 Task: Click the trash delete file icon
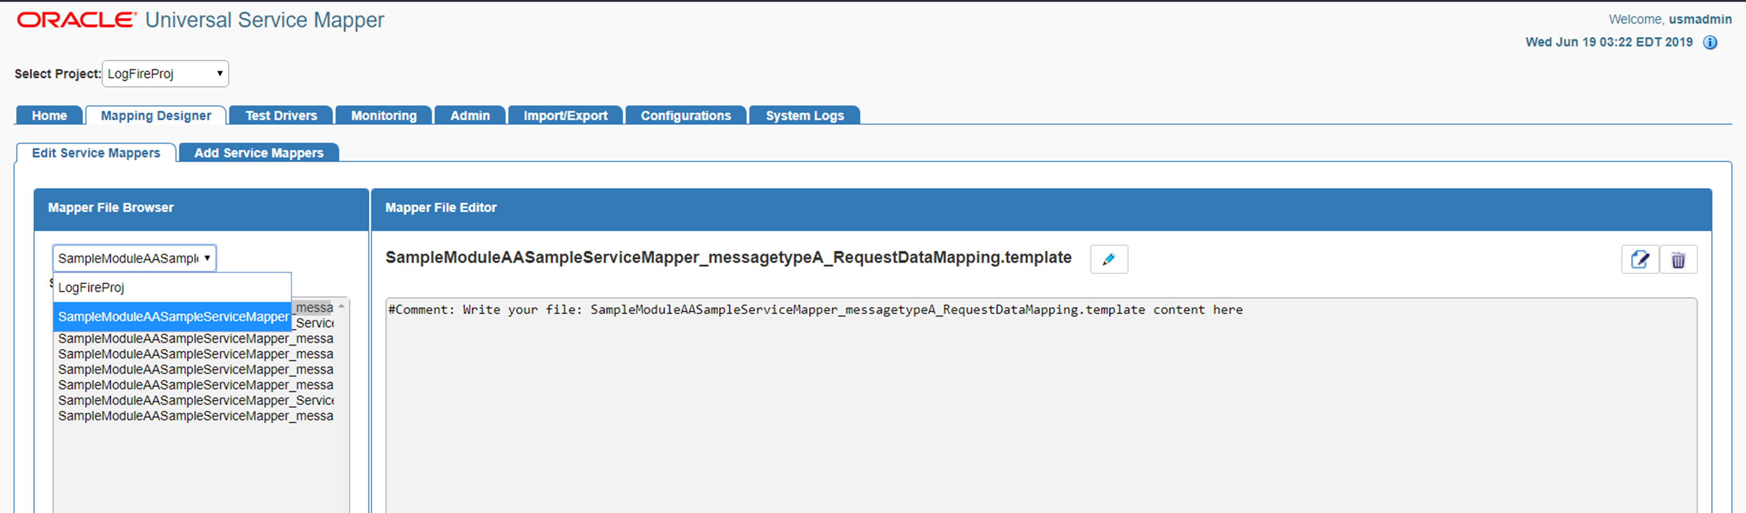(1678, 259)
